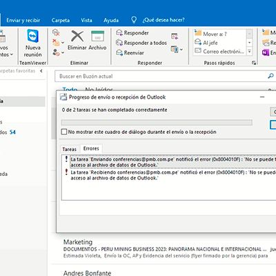Screen dimensions: 276x276
Task: Select the second error exclamation icon
Action: [x=66, y=172]
